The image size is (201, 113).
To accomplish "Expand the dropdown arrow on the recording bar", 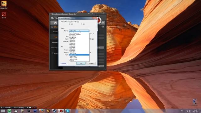I will [28, 108].
